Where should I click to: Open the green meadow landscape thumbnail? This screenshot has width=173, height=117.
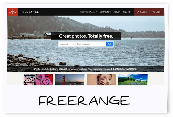[x=133, y=80]
